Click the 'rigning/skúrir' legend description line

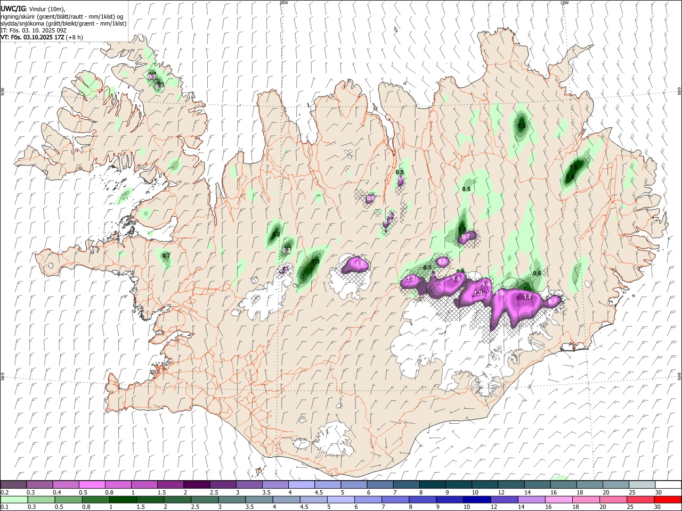[x=62, y=17]
